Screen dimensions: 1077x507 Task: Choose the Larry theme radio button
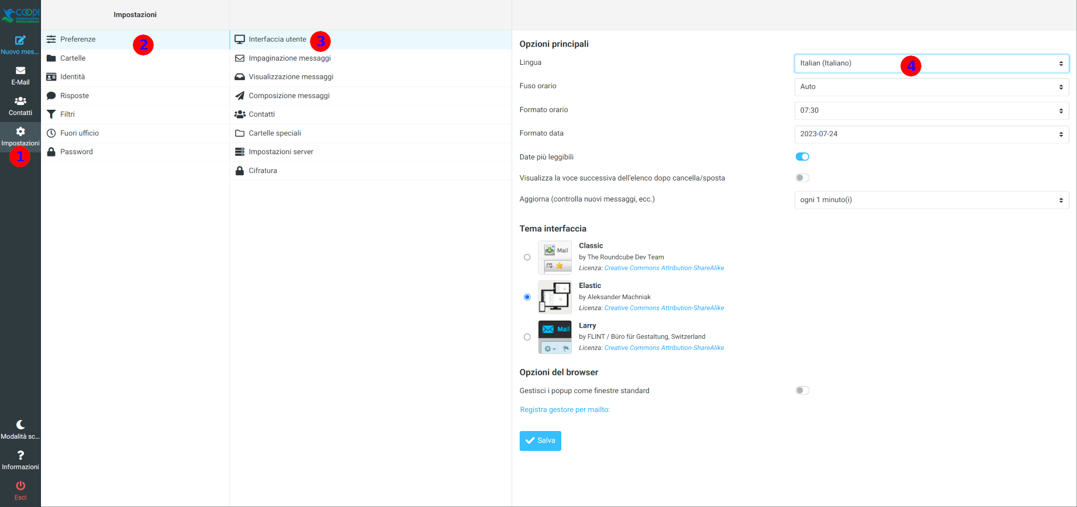(x=527, y=337)
